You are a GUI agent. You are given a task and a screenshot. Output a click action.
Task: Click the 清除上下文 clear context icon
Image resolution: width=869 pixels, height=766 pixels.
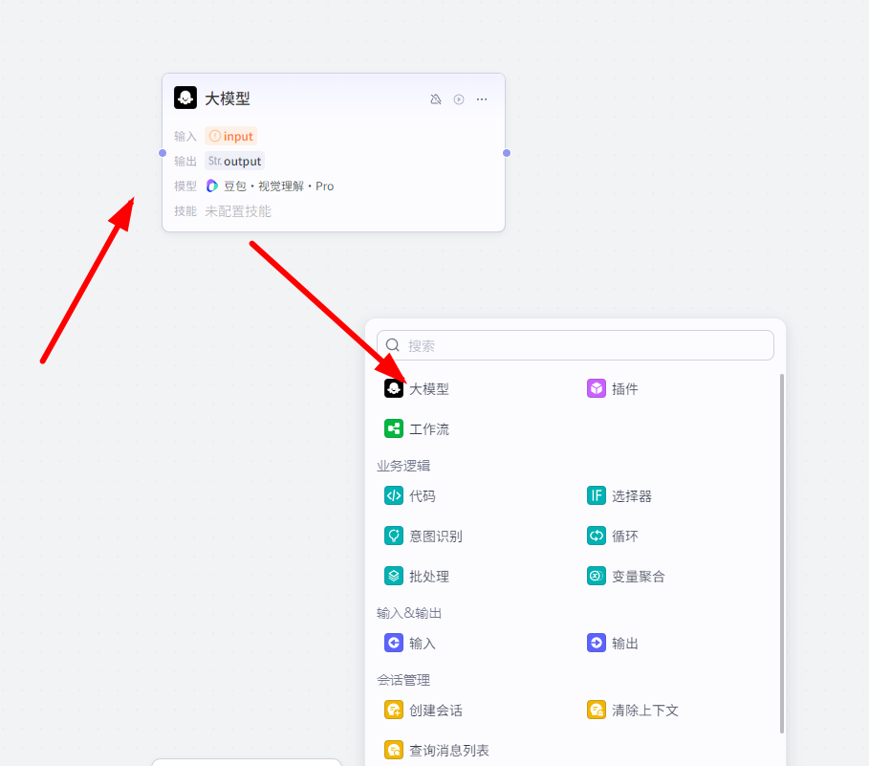[596, 710]
